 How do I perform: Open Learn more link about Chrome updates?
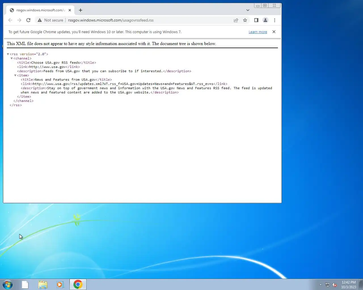click(258, 32)
